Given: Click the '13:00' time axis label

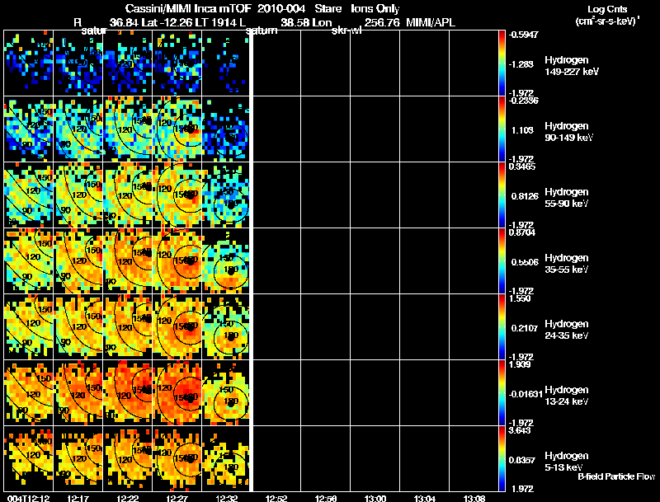Looking at the screenshot, I should (x=375, y=499).
